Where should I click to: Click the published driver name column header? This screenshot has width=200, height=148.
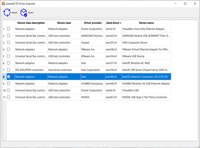113,23
